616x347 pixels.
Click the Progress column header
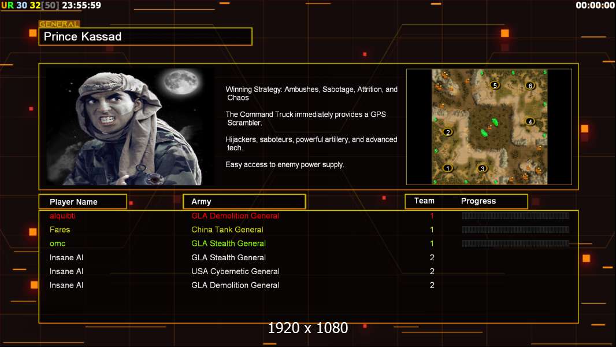478,201
